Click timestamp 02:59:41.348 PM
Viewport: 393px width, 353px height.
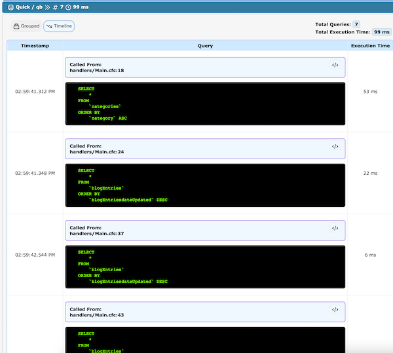35,174
